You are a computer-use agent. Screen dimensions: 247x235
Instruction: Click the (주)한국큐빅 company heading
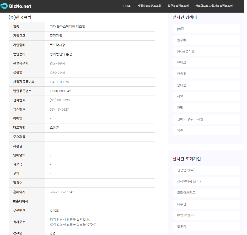click(20, 17)
